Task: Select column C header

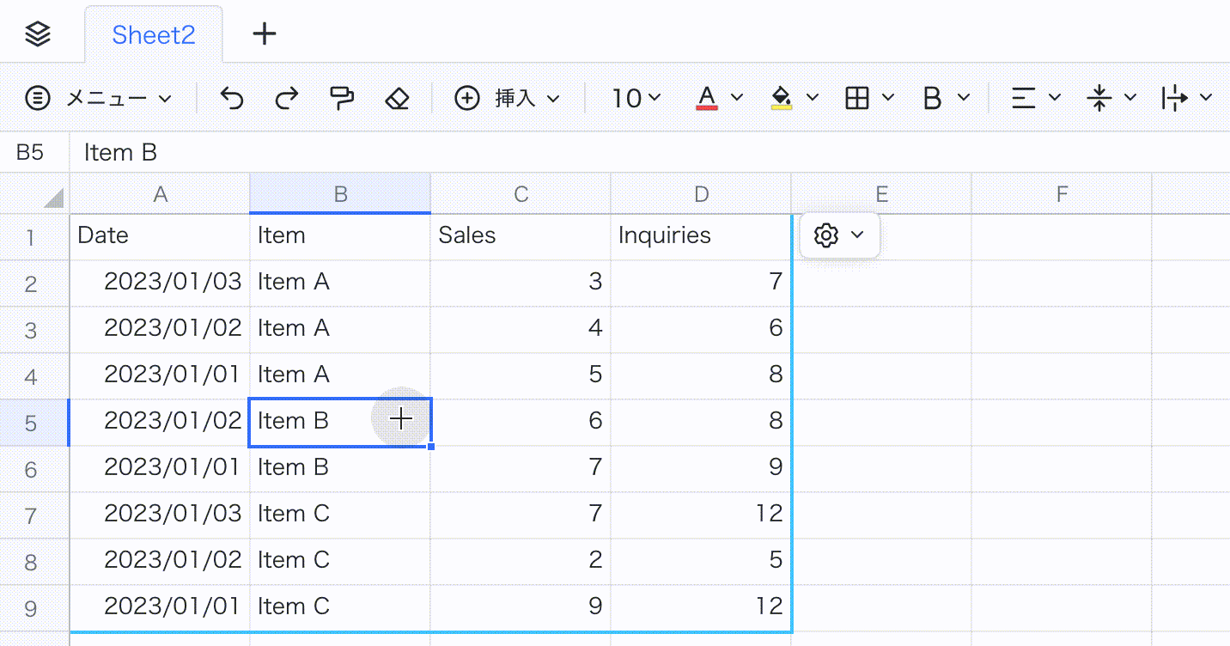Action: [x=521, y=194]
